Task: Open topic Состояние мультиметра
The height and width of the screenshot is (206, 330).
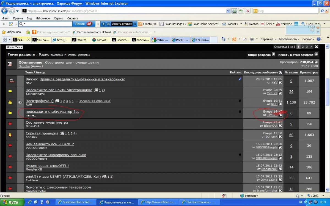Action: (47, 122)
